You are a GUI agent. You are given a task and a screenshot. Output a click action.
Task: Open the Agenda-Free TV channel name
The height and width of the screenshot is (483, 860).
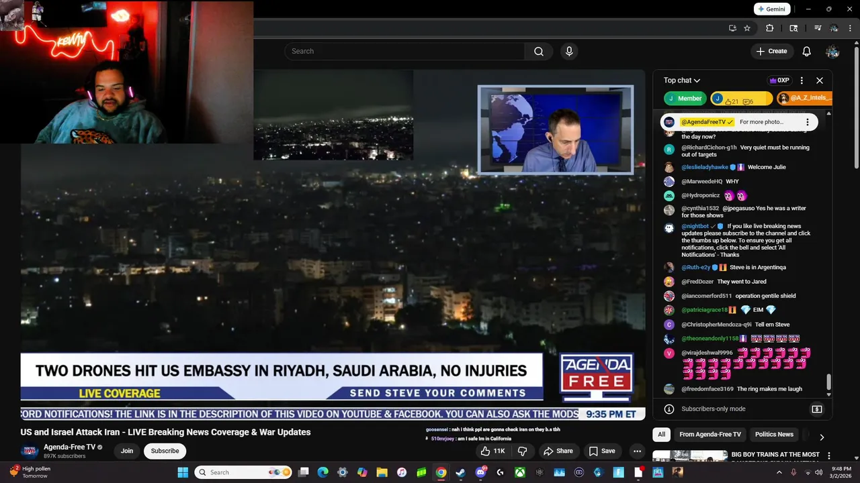70,447
